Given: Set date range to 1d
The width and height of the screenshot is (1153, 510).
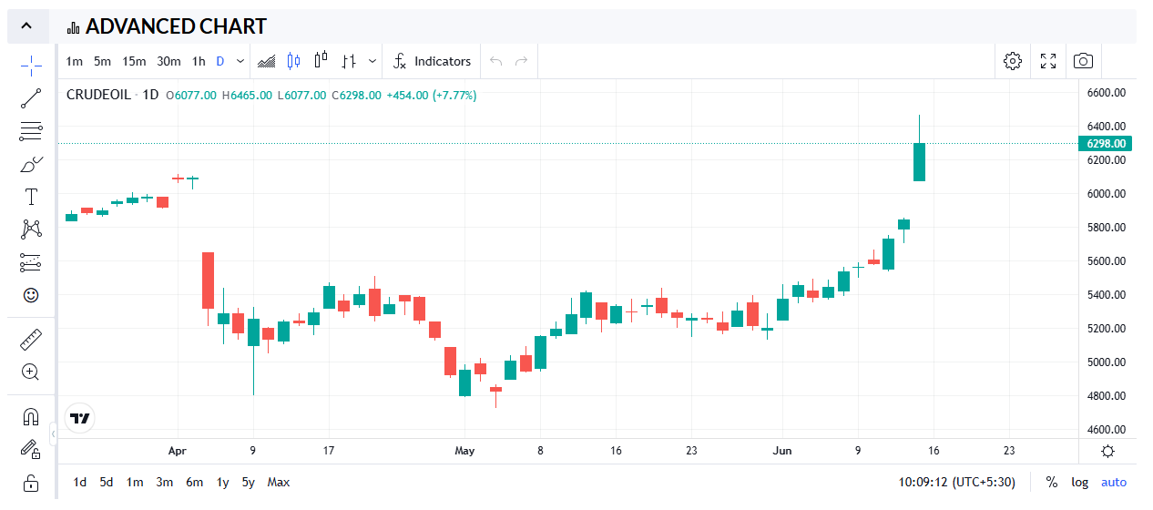Looking at the screenshot, I should (80, 482).
